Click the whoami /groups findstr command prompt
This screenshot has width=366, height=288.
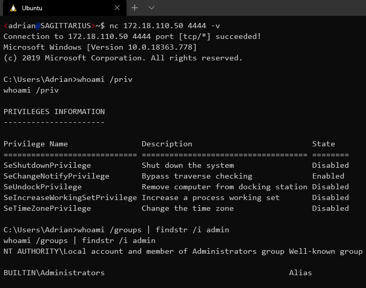[x=116, y=230]
